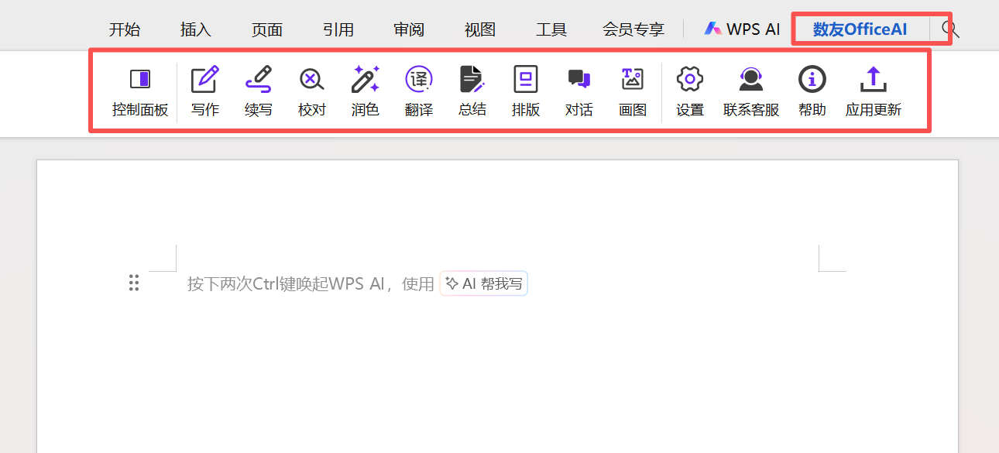
Task: Select the 数友OfficeAI tab
Action: [x=860, y=29]
